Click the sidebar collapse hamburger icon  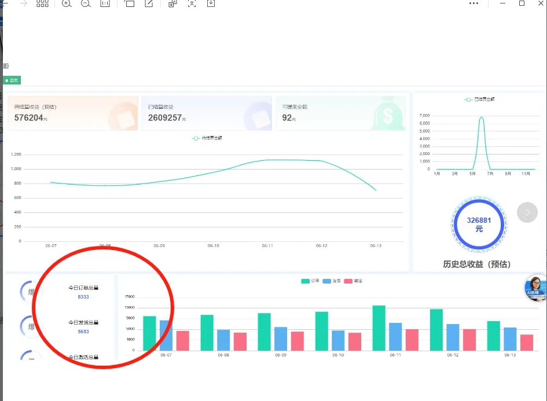click(6, 66)
